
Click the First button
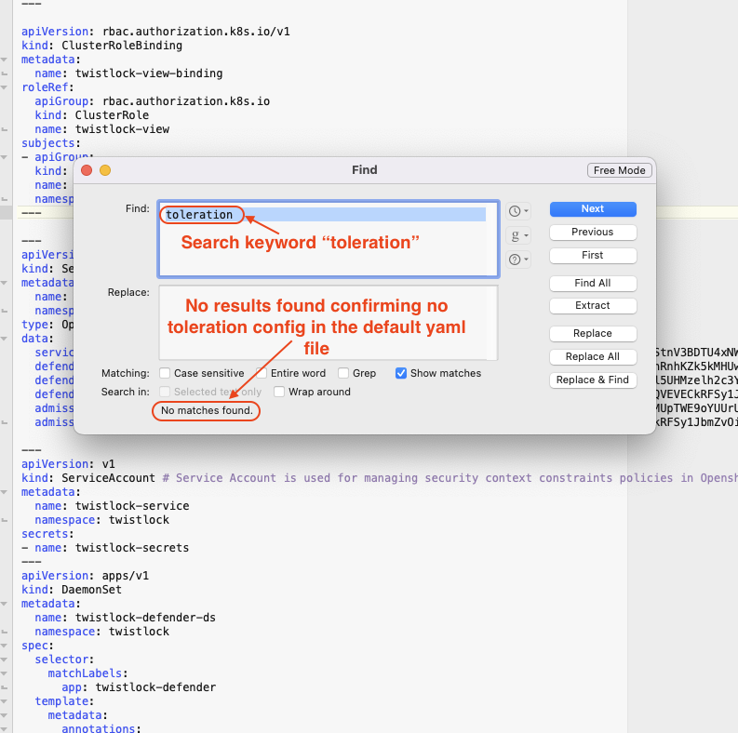pos(593,256)
